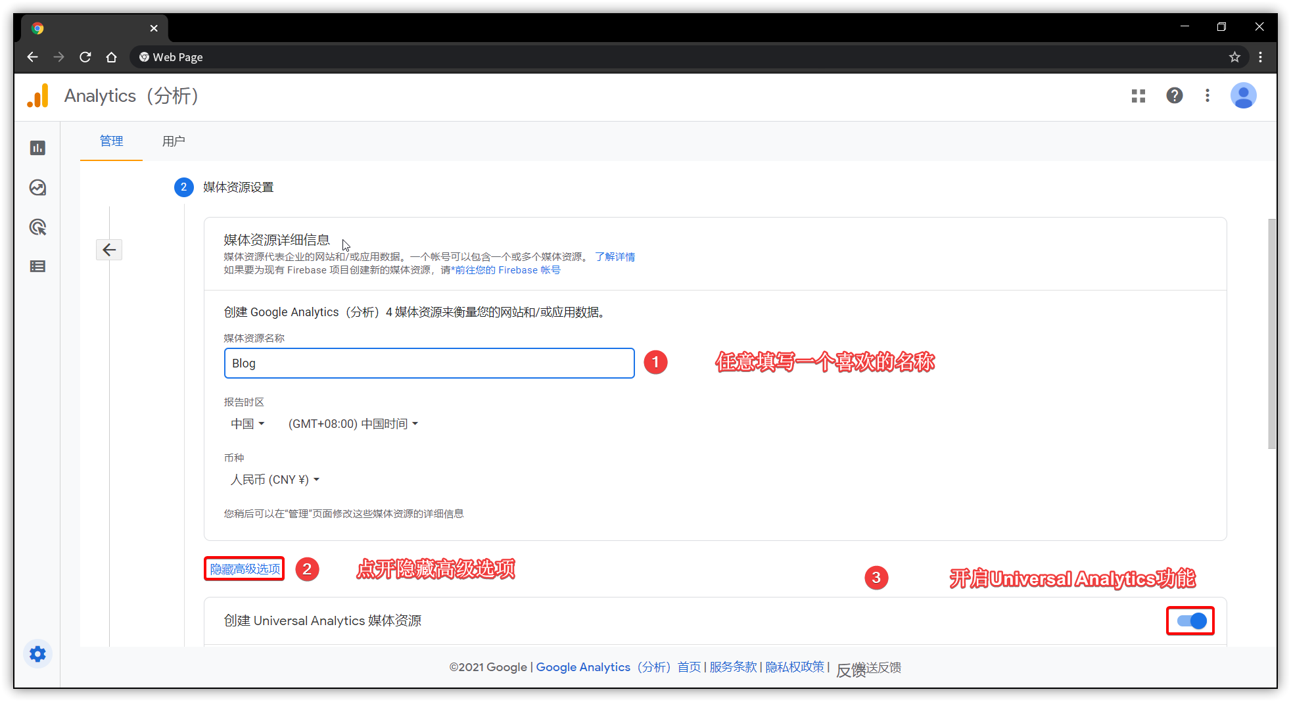Click the back arrow beside property setup

point(109,250)
